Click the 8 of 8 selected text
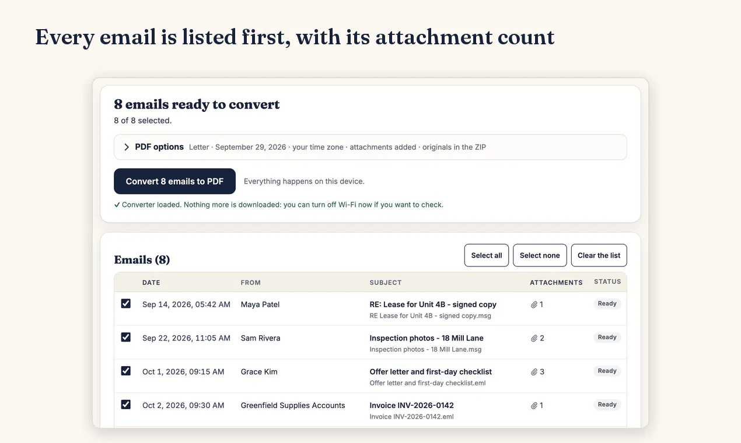Image resolution: width=741 pixels, height=443 pixels. point(143,121)
